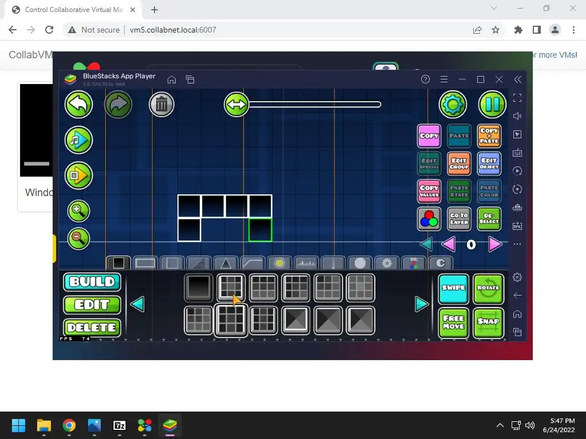The height and width of the screenshot is (439, 586).
Task: Zoom out with the minus magnifier
Action: pos(78,238)
